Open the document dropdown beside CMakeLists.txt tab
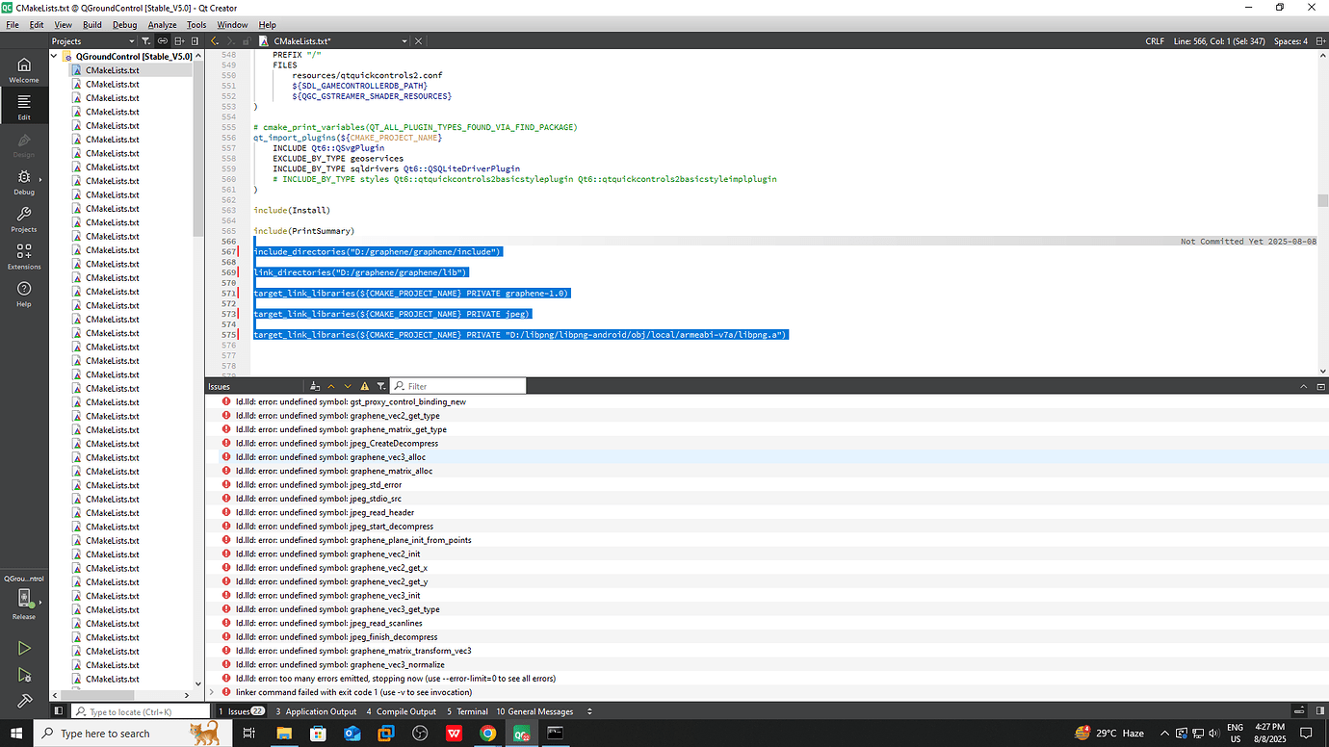The height and width of the screenshot is (747, 1329). pyautogui.click(x=404, y=40)
